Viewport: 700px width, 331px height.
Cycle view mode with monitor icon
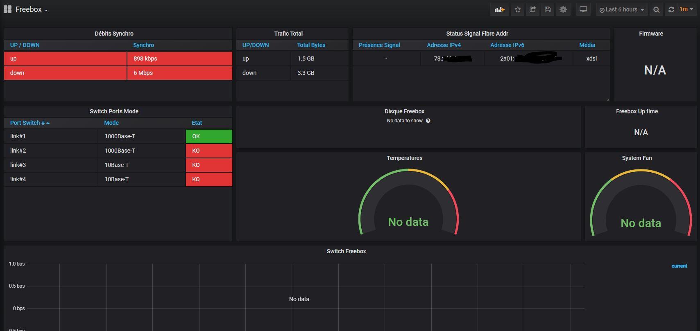[x=583, y=9]
